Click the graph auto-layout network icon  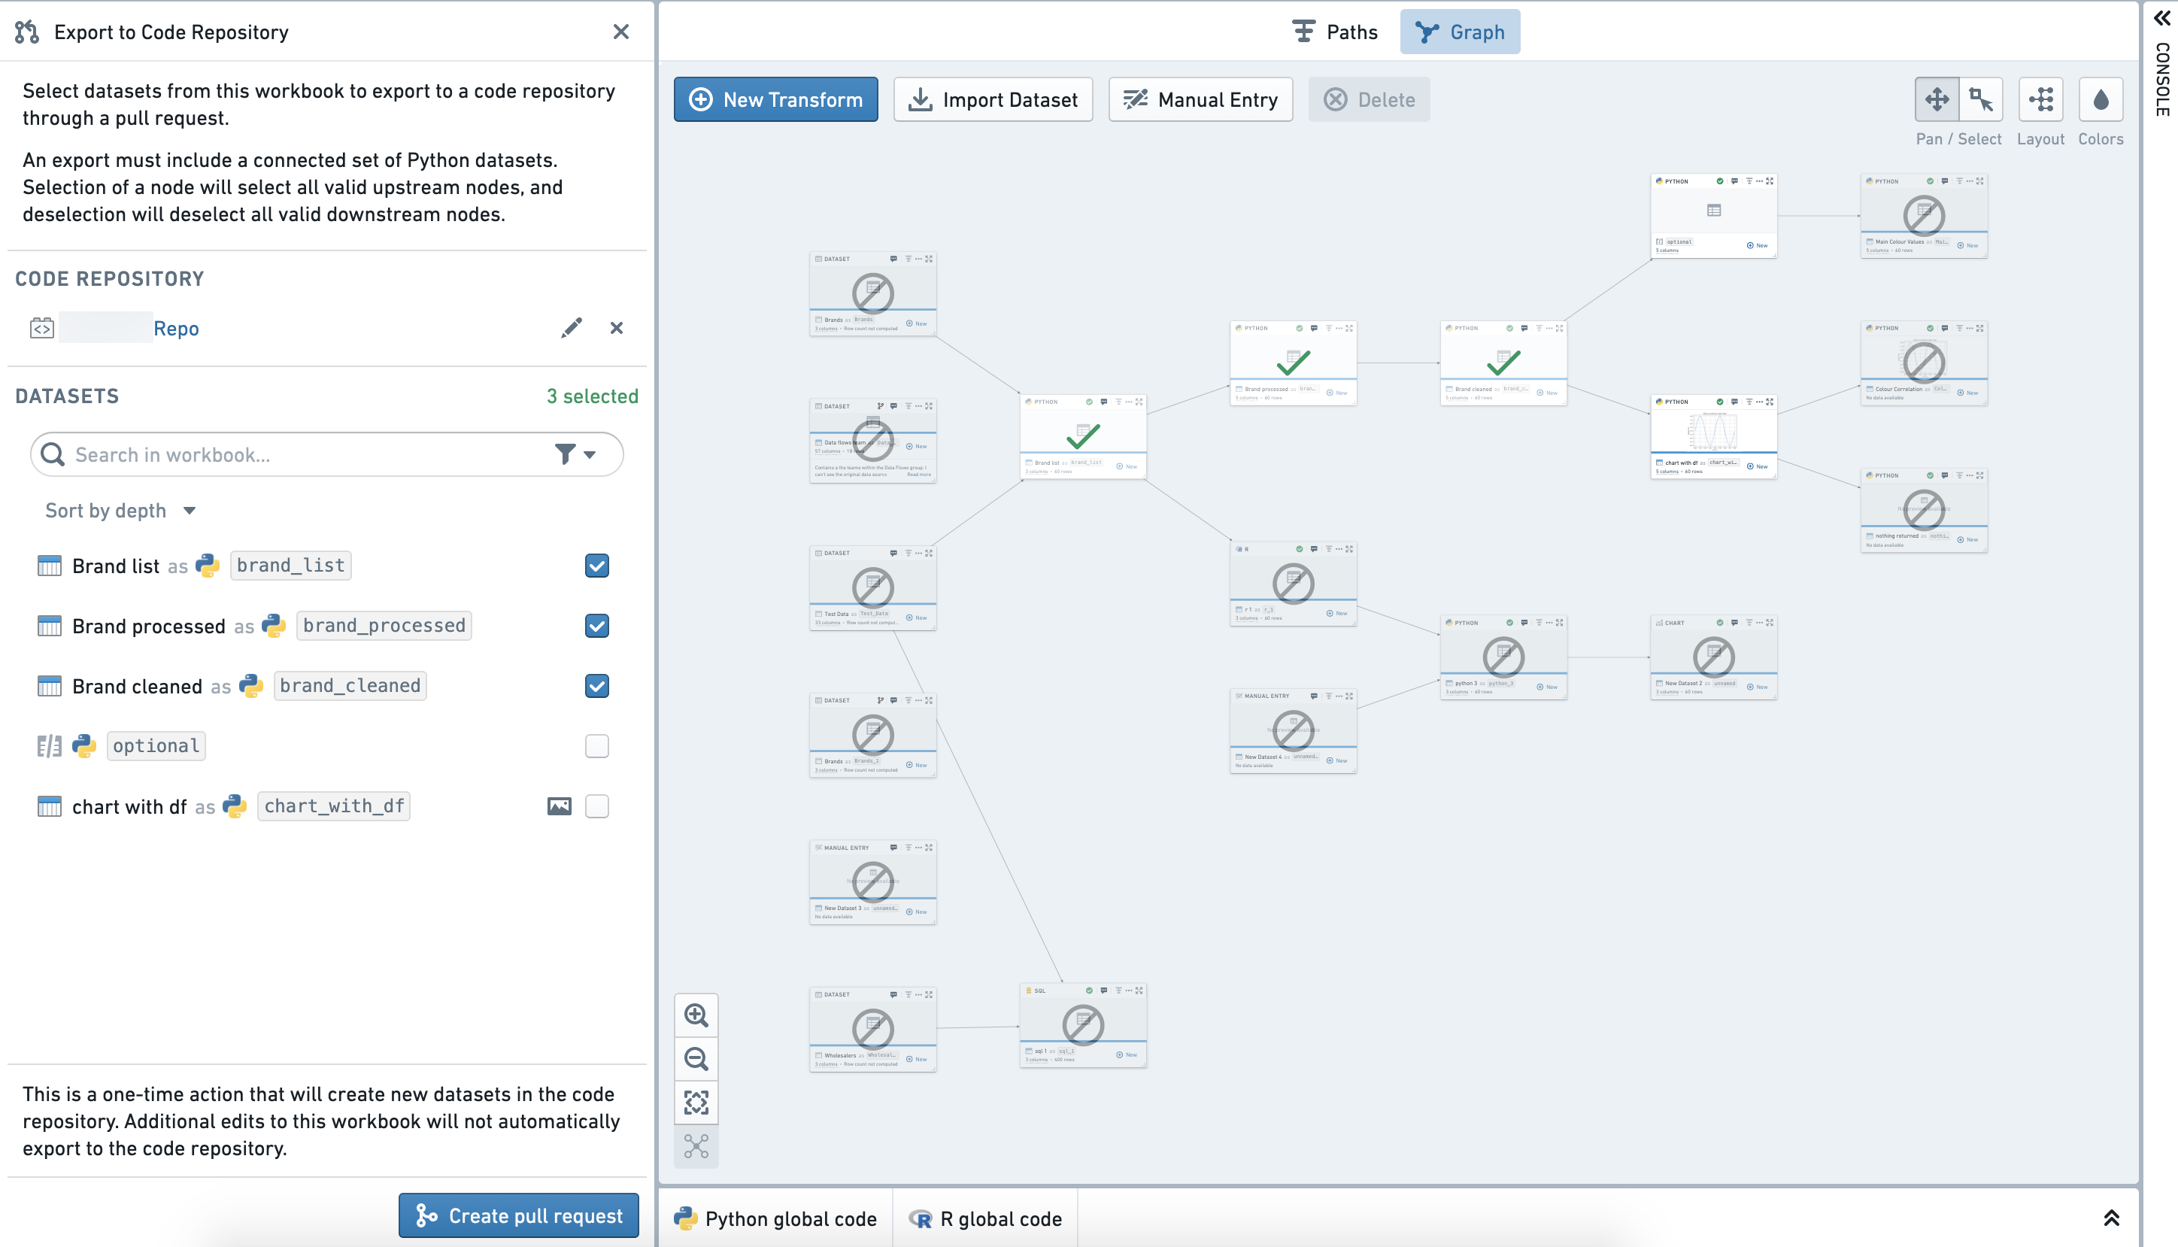click(x=696, y=1146)
